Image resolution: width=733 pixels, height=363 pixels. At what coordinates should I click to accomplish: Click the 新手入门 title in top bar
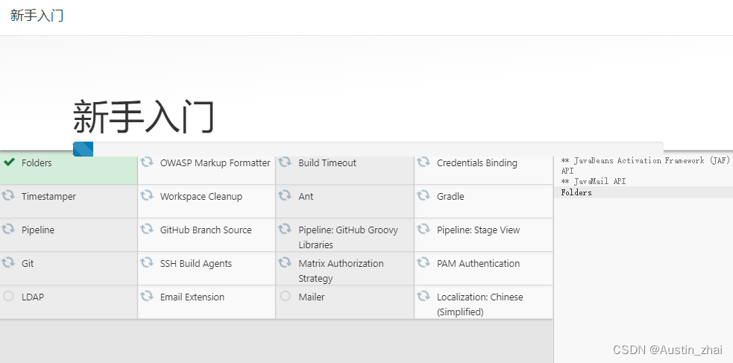coord(37,16)
